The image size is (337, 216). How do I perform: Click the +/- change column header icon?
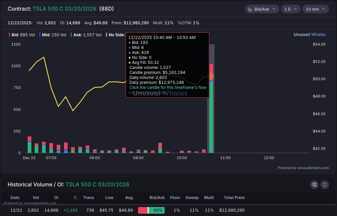pos(75,198)
